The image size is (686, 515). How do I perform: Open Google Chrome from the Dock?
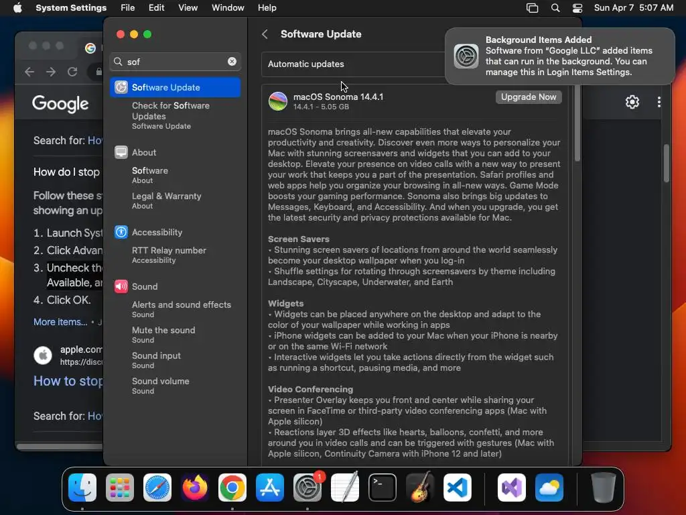(x=232, y=488)
